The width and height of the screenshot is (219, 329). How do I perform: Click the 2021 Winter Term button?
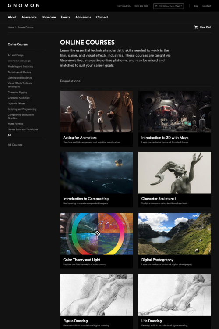click(x=169, y=6)
